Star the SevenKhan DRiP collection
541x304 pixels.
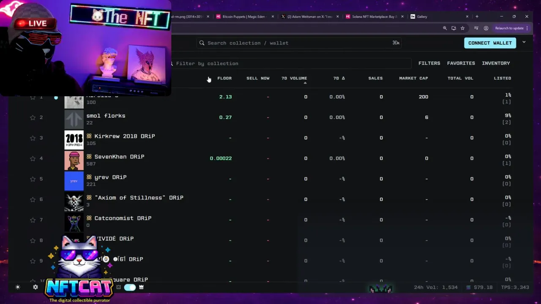pos(33,158)
